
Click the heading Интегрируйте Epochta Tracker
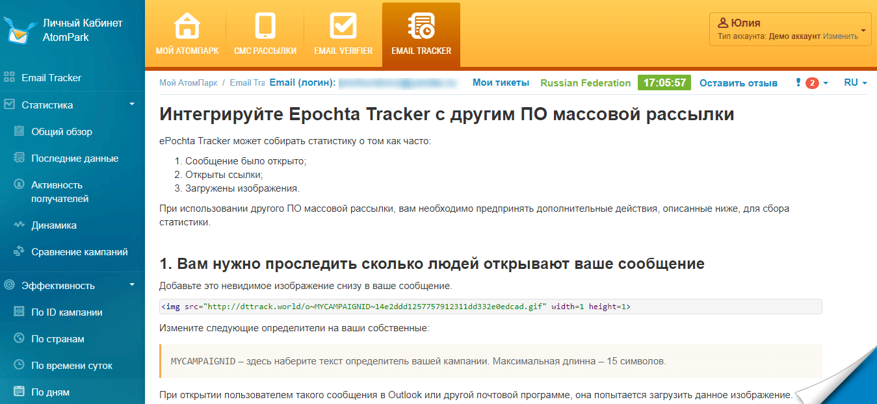click(447, 114)
